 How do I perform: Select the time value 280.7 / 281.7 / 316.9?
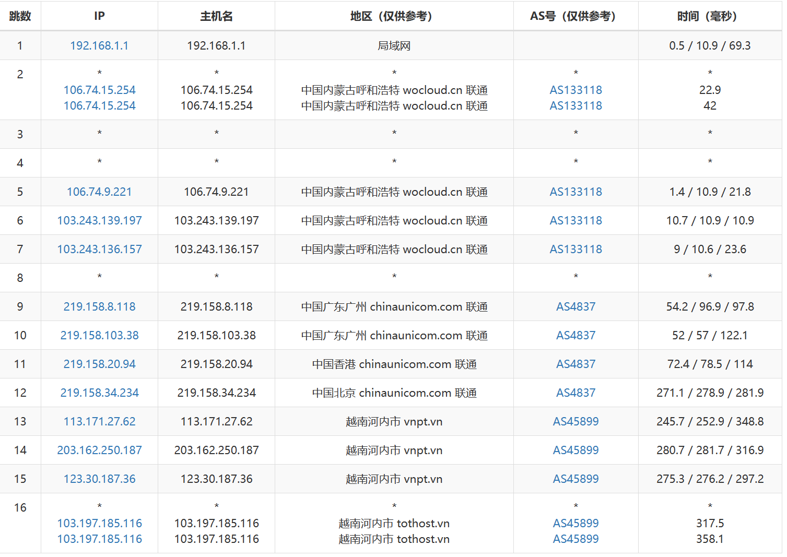point(710,451)
